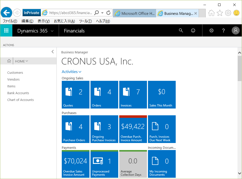Open the Invoices tile showing 7

[x=133, y=95]
